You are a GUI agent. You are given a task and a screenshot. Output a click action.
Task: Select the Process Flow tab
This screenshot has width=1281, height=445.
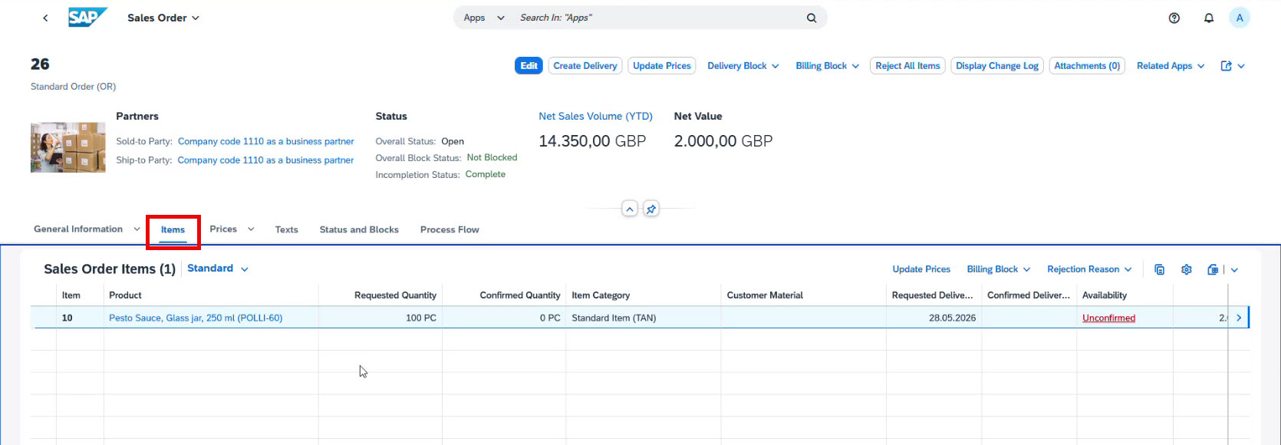tap(450, 229)
